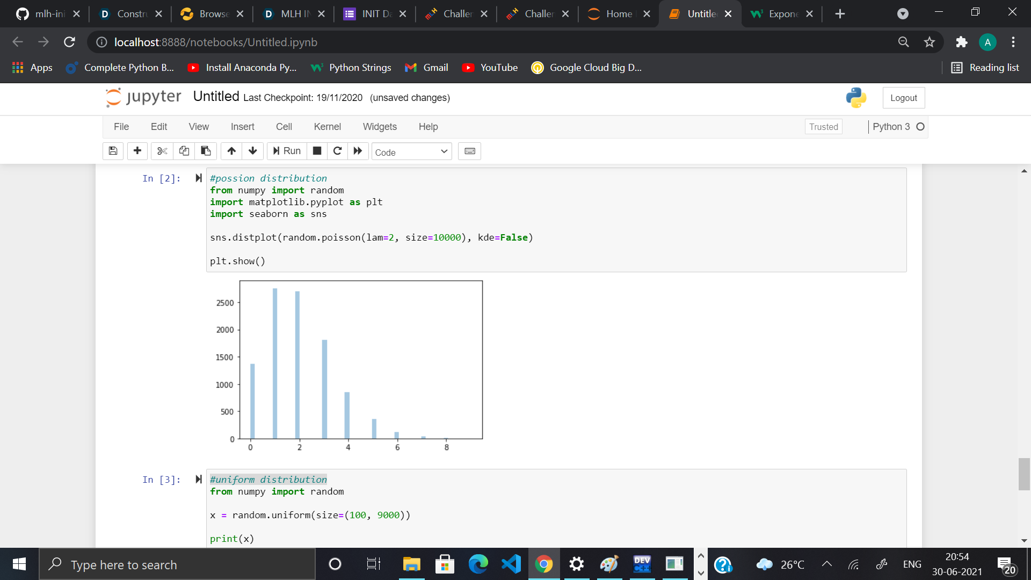Expand hidden system tray icons chevron
The height and width of the screenshot is (580, 1031).
click(827, 564)
